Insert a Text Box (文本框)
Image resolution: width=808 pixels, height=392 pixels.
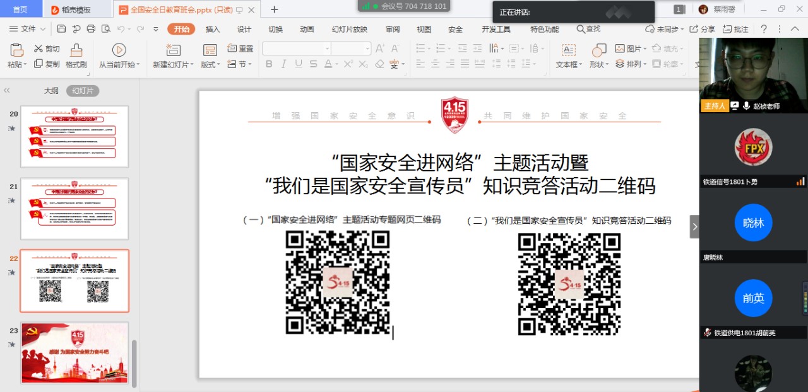568,50
